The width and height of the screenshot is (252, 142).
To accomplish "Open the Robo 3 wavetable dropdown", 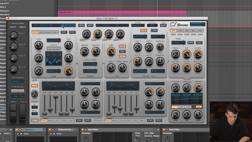I will click(x=54, y=71).
